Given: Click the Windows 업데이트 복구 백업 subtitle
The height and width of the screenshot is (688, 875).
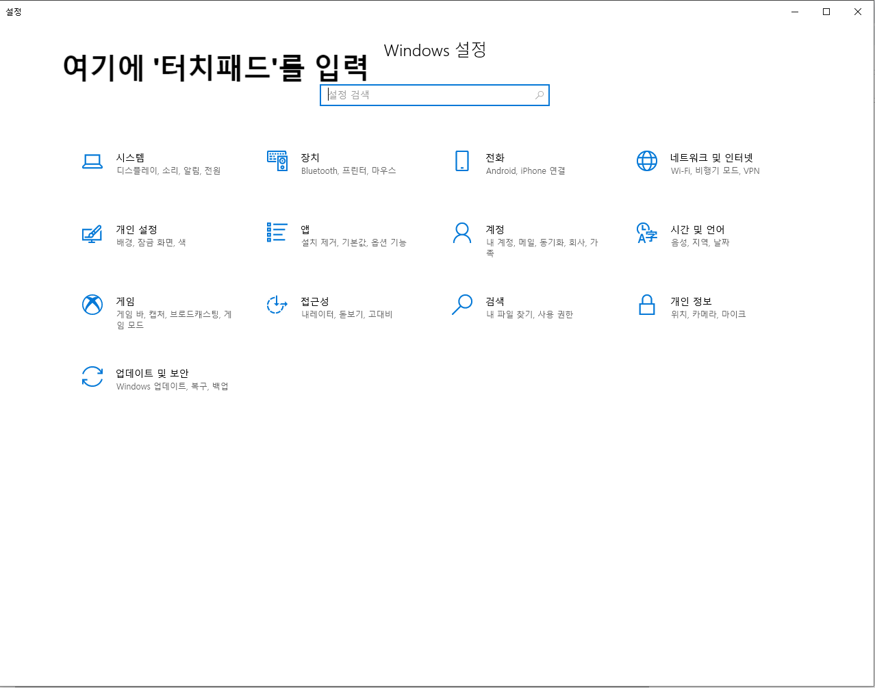Looking at the screenshot, I should (172, 386).
